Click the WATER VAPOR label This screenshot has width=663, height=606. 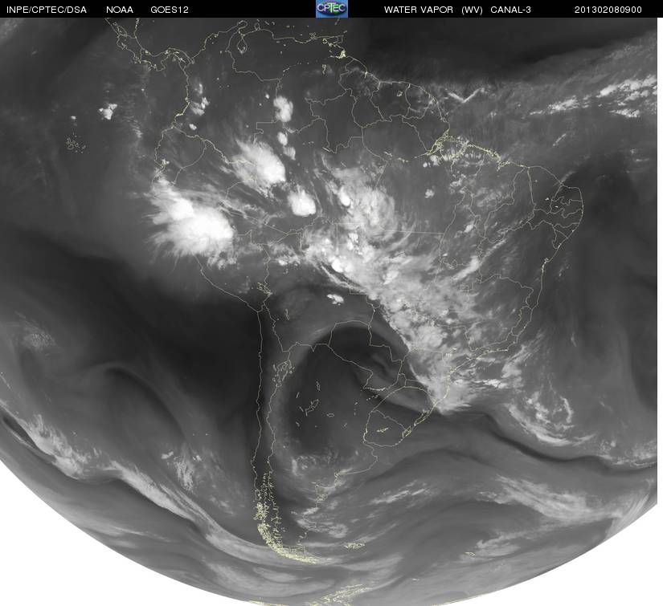coord(419,10)
